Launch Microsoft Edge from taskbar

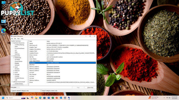click(x=40, y=98)
